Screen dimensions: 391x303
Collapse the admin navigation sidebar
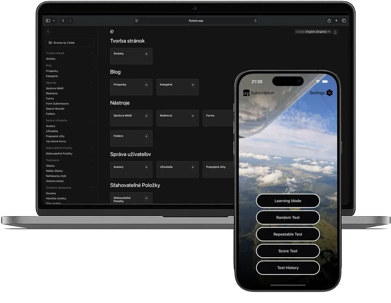coord(48,31)
